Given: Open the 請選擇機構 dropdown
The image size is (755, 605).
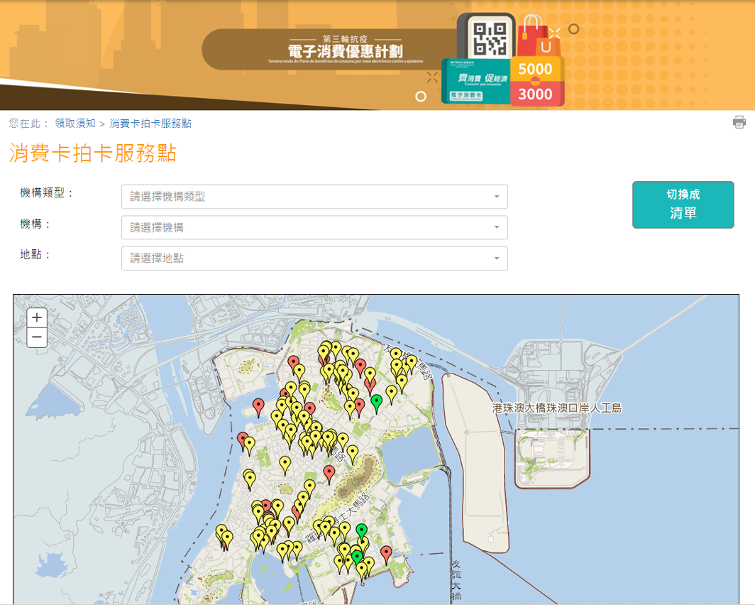Looking at the screenshot, I should point(314,228).
